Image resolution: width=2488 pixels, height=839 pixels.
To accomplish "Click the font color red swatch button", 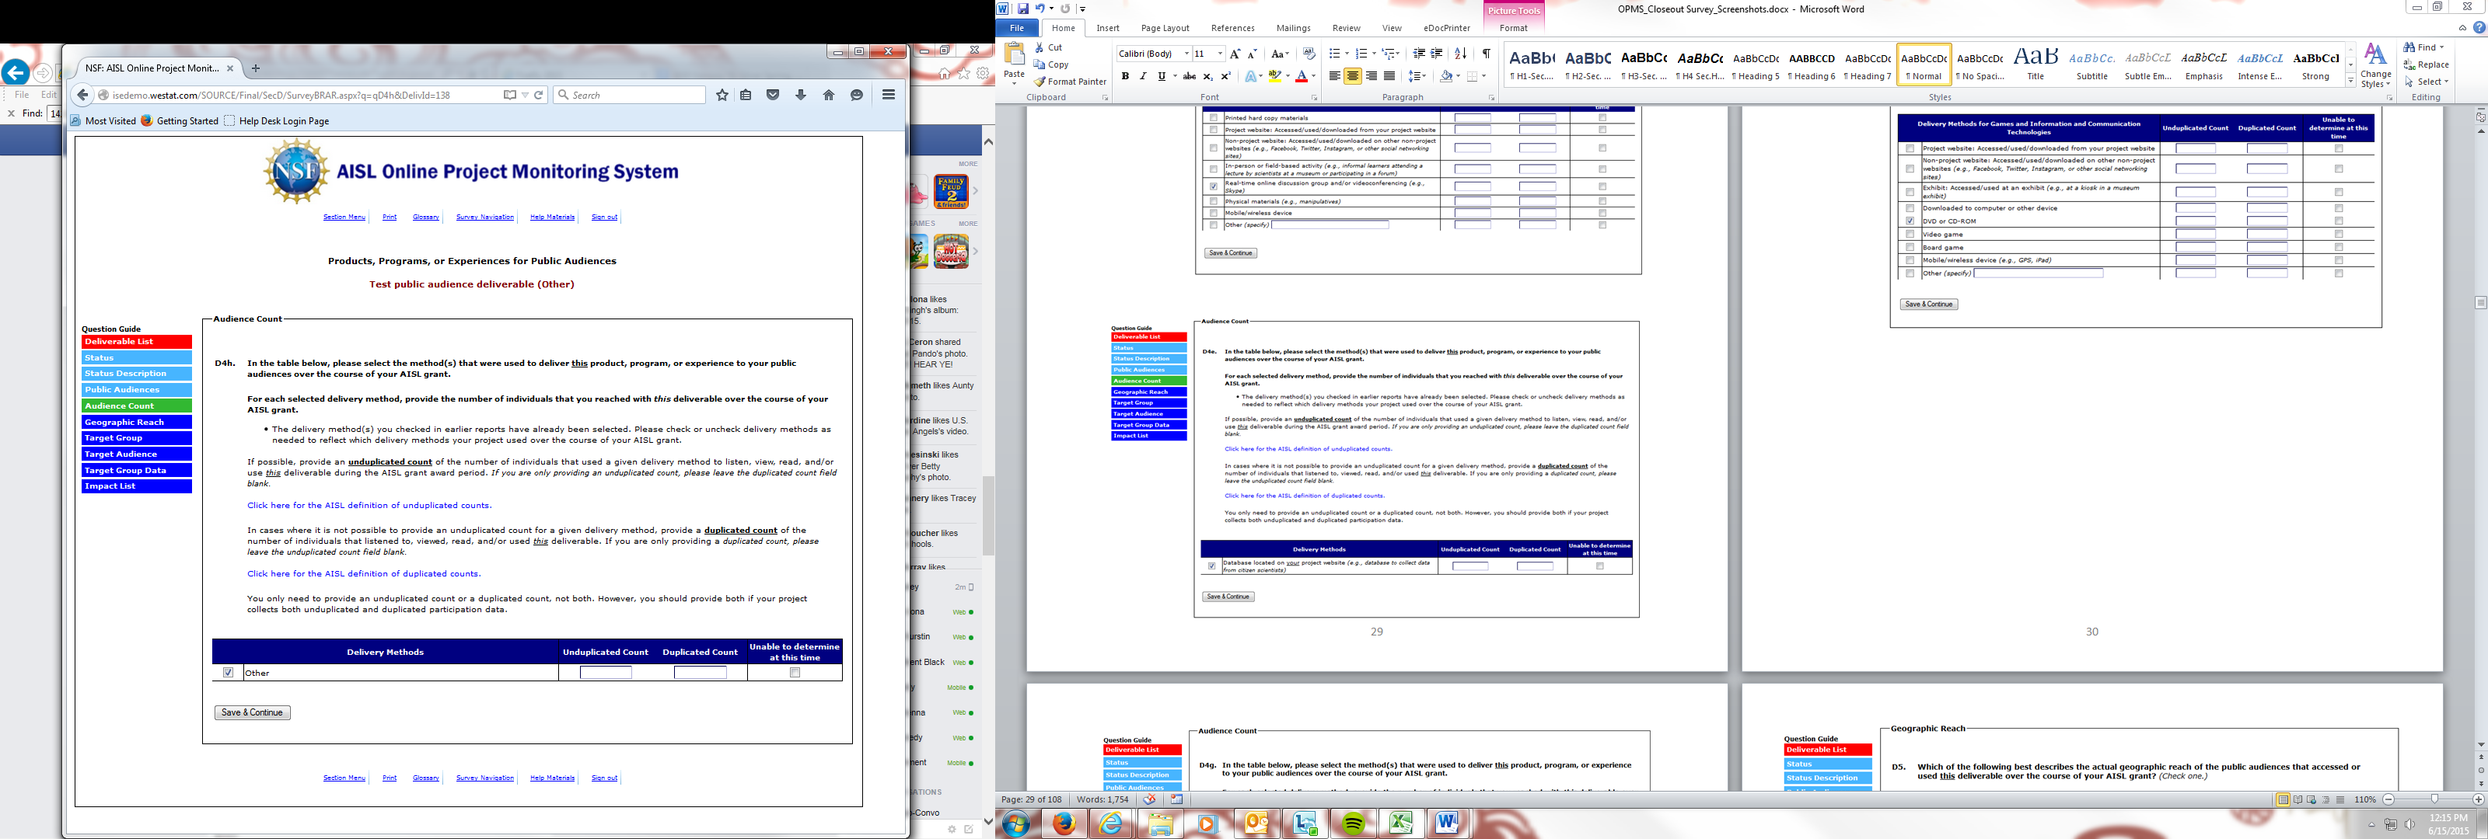I will click(1301, 76).
